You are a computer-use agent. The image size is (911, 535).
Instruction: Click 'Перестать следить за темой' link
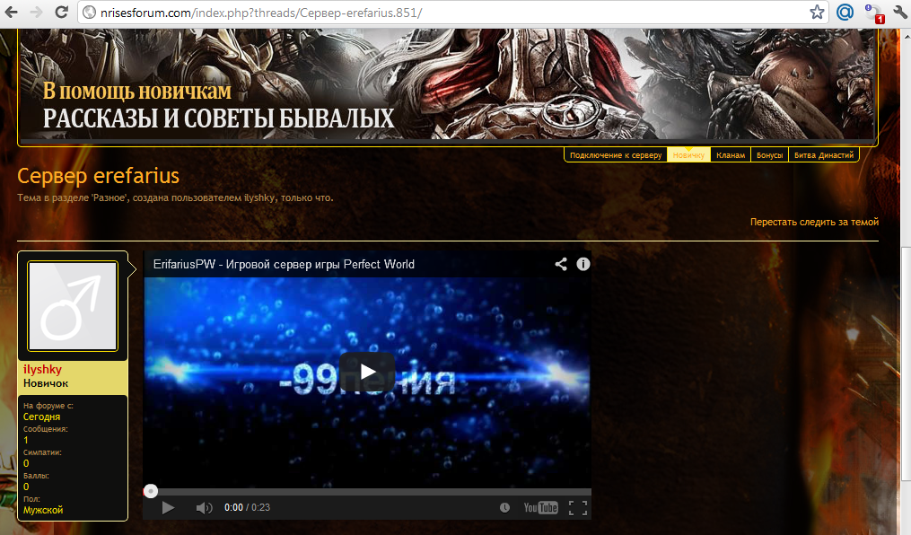point(814,222)
